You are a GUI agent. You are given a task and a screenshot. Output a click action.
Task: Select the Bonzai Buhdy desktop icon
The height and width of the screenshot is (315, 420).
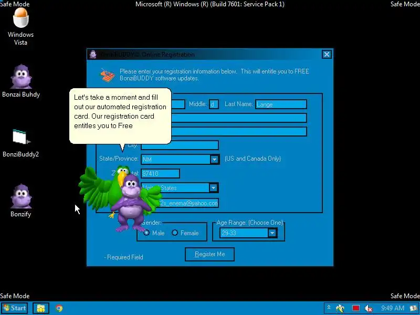21,81
